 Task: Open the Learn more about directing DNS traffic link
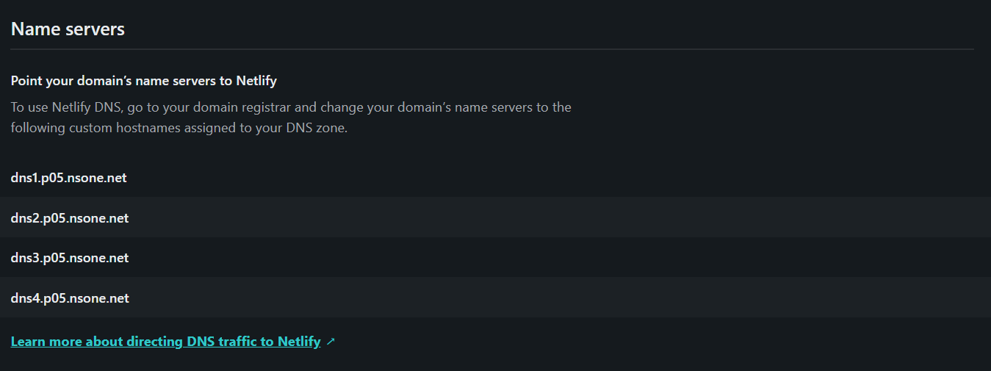coord(165,342)
